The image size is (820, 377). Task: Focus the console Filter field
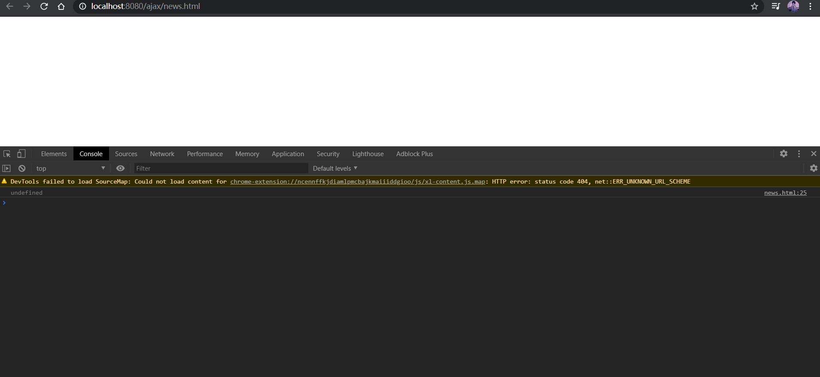coord(221,169)
